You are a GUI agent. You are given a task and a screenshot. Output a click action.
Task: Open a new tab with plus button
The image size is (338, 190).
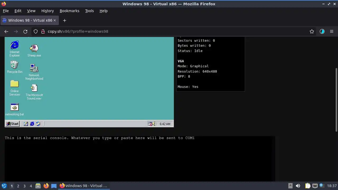tap(64, 20)
